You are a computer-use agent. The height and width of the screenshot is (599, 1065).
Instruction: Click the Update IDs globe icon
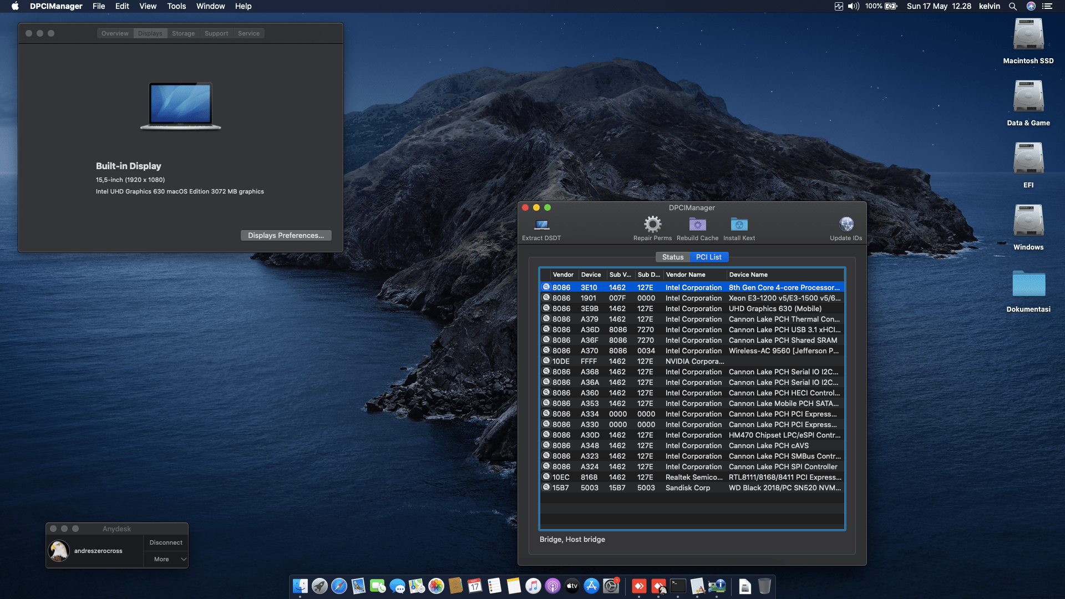point(846,224)
